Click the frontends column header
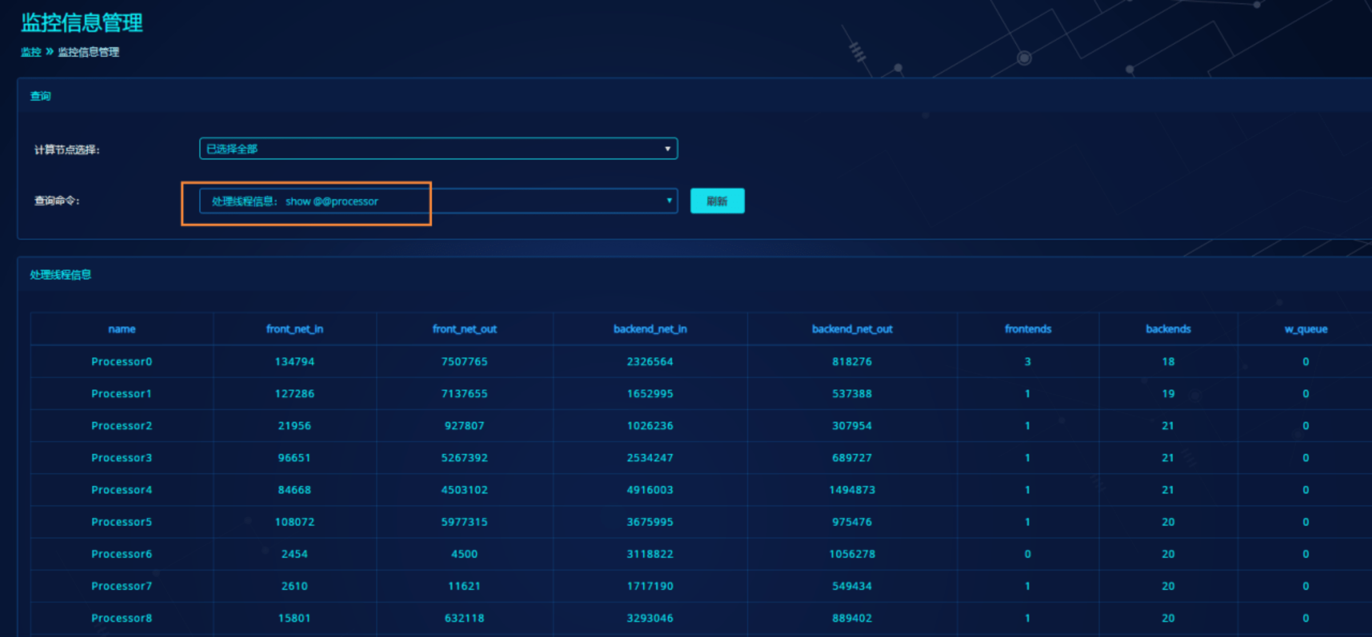 coord(1027,329)
